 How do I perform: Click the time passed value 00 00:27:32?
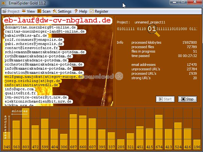coord(187,56)
